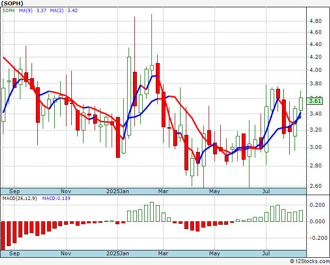Click the MA(3) legend label
The width and height of the screenshot is (330, 265).
[57, 11]
